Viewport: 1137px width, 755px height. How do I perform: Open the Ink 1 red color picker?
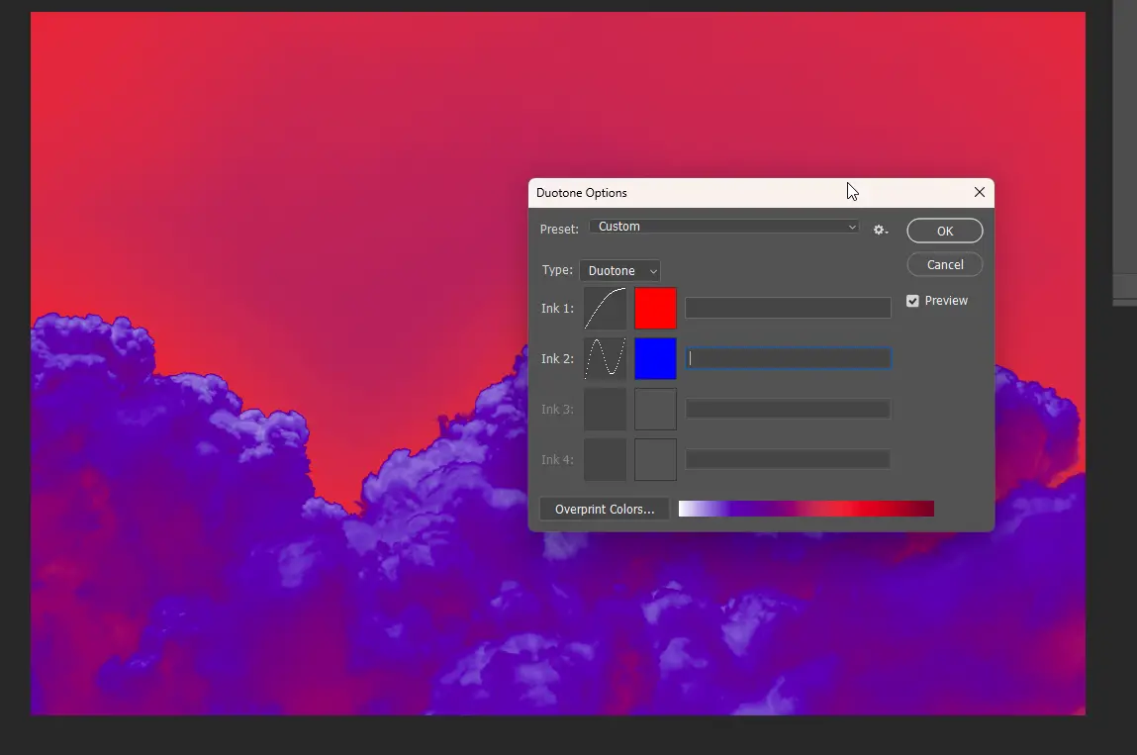click(x=655, y=308)
